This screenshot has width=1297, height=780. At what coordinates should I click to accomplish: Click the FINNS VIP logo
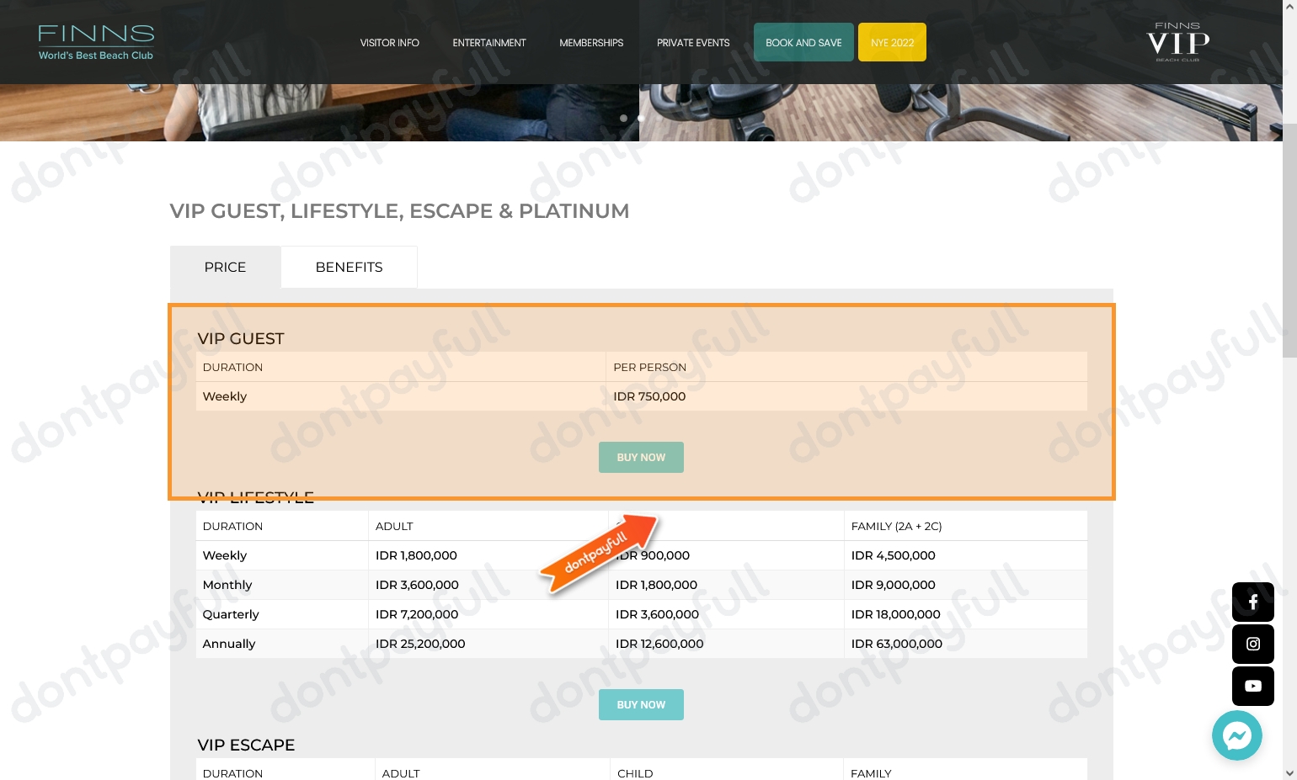tap(1177, 41)
